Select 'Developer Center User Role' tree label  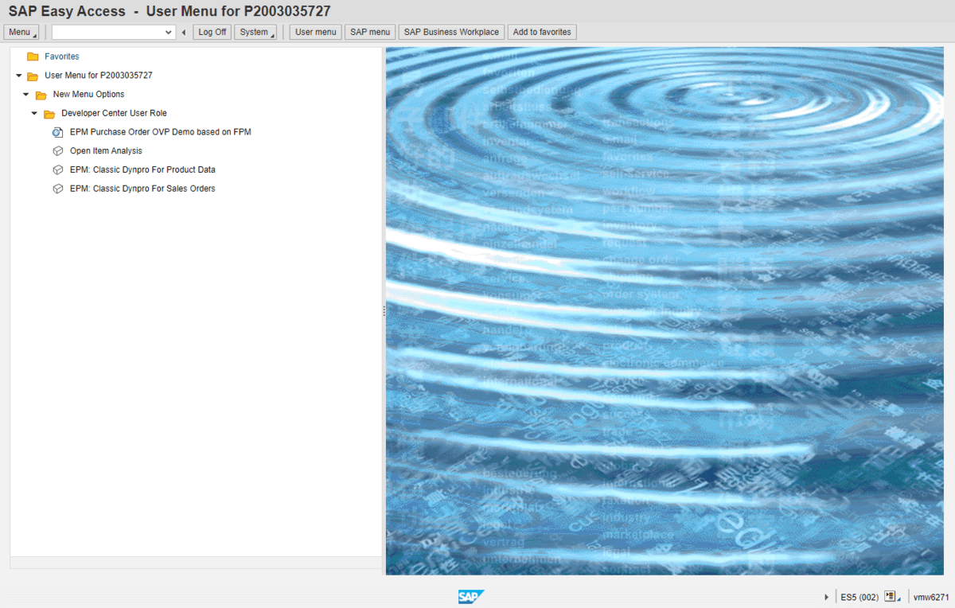[x=115, y=113]
